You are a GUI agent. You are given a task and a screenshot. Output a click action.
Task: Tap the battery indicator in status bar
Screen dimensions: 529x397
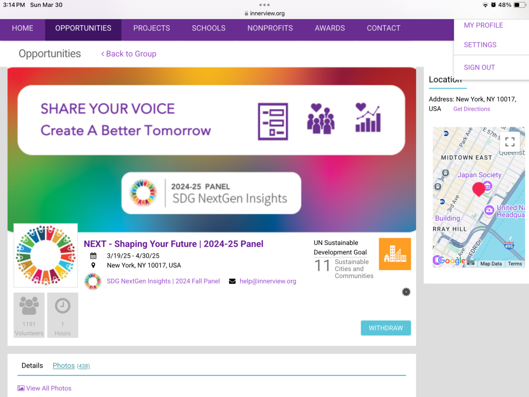click(519, 5)
